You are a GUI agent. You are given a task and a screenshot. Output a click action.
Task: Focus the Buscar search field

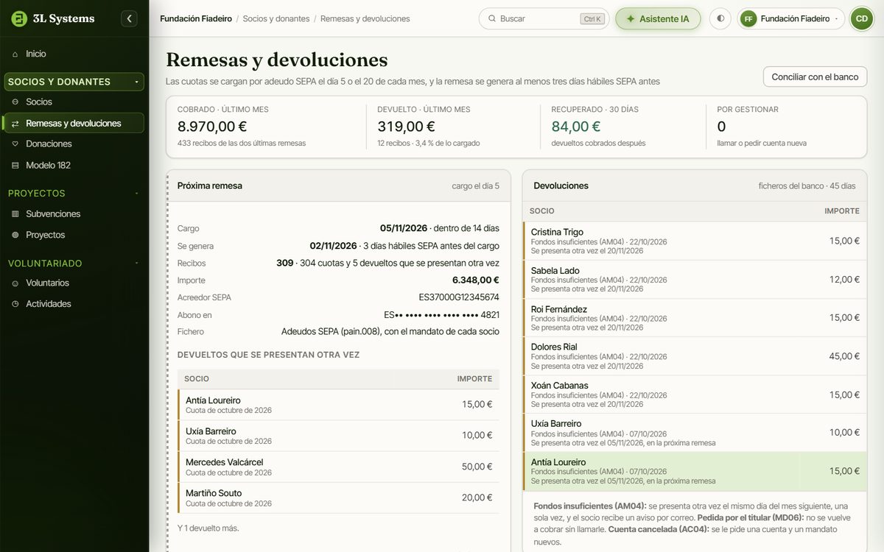pyautogui.click(x=544, y=18)
